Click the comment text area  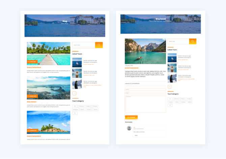click(145, 104)
